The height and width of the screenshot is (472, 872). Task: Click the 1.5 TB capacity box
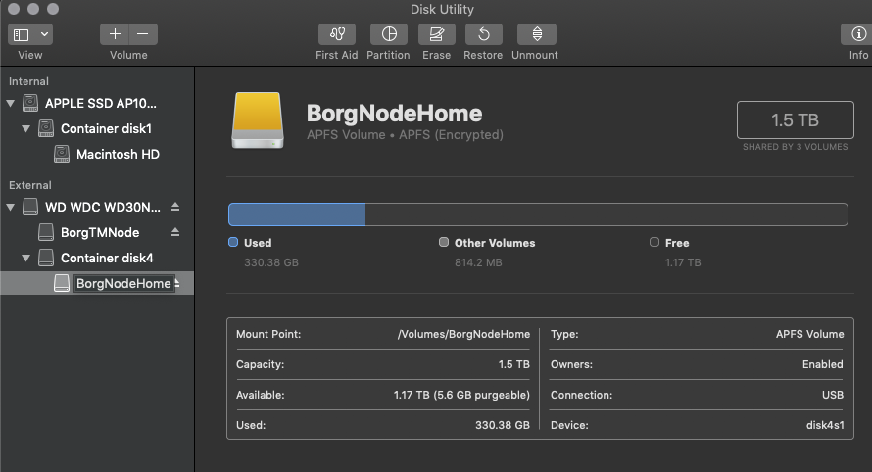pyautogui.click(x=796, y=120)
